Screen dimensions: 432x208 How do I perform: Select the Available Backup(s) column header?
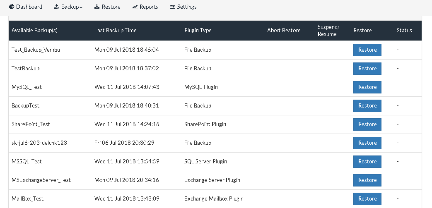point(34,31)
